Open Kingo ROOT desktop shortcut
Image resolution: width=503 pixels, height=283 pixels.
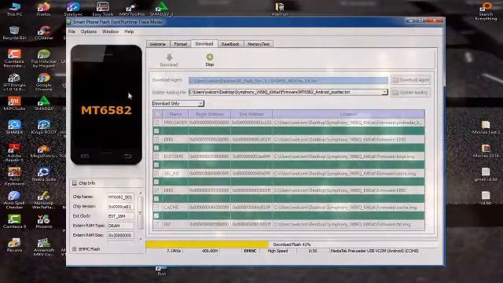[44, 127]
